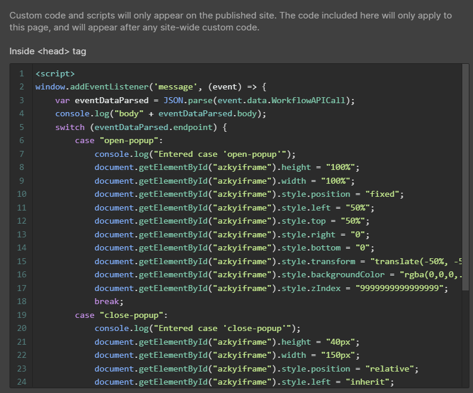Click the case "close-popup" label
473x393 pixels.
point(121,315)
